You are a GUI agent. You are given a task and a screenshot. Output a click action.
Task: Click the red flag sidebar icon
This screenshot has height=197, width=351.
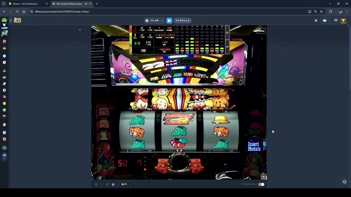[4, 117]
